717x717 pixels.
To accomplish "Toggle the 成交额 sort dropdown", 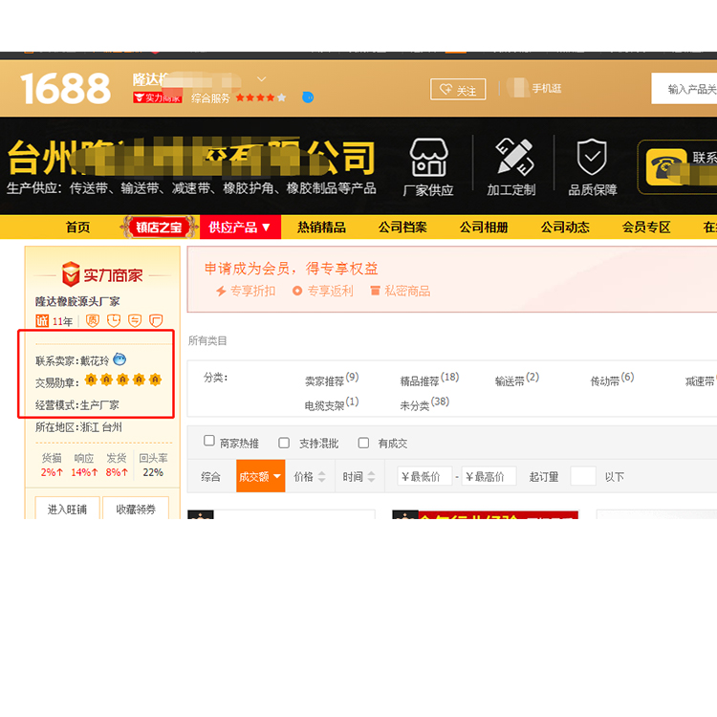I will (x=261, y=476).
